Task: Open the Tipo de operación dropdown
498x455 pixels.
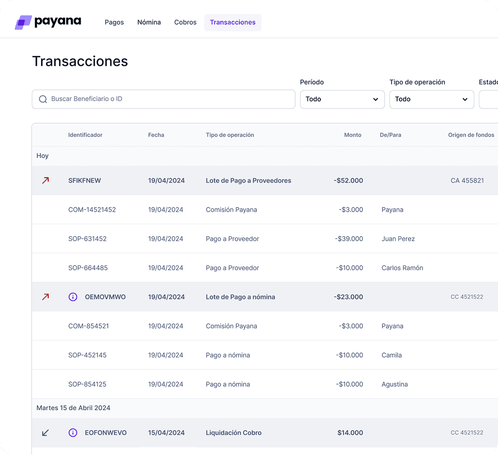Action: (431, 99)
